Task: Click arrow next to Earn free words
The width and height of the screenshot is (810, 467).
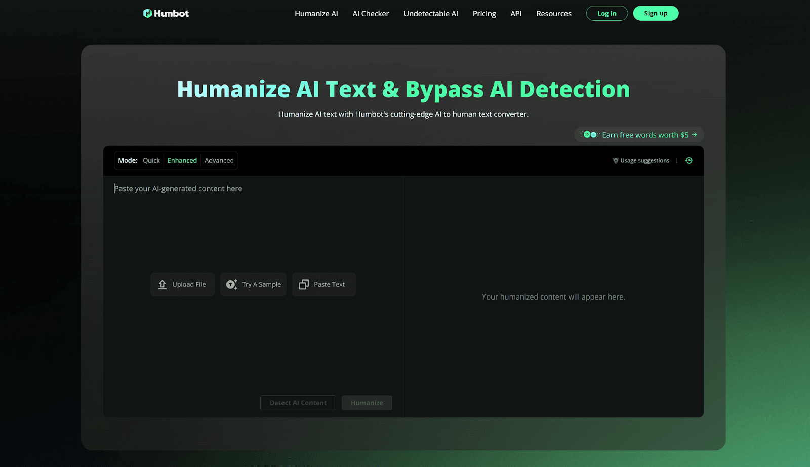Action: click(694, 135)
